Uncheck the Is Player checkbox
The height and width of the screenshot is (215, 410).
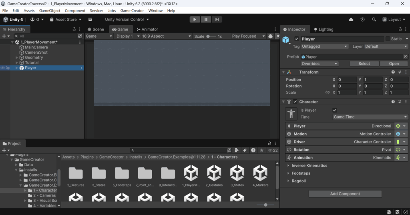point(335,110)
